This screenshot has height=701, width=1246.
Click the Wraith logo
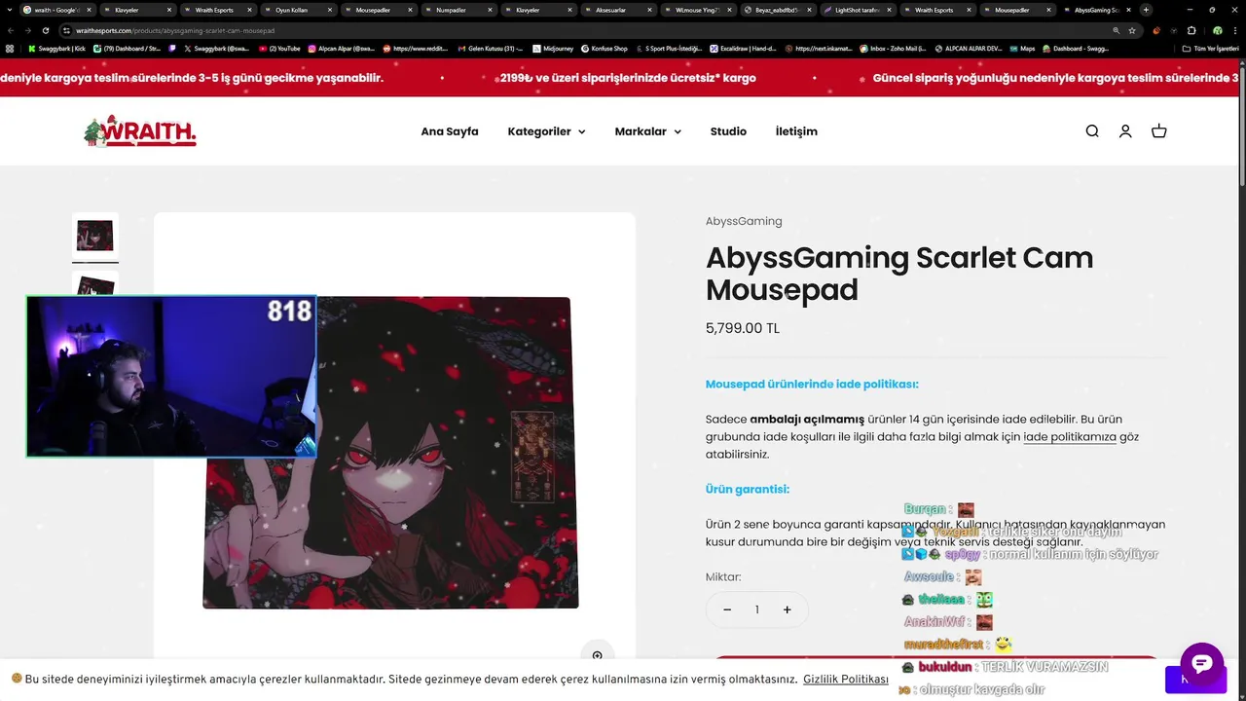[140, 131]
